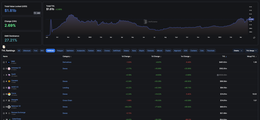Bookmark the AAVE V3 row

coord(4,88)
